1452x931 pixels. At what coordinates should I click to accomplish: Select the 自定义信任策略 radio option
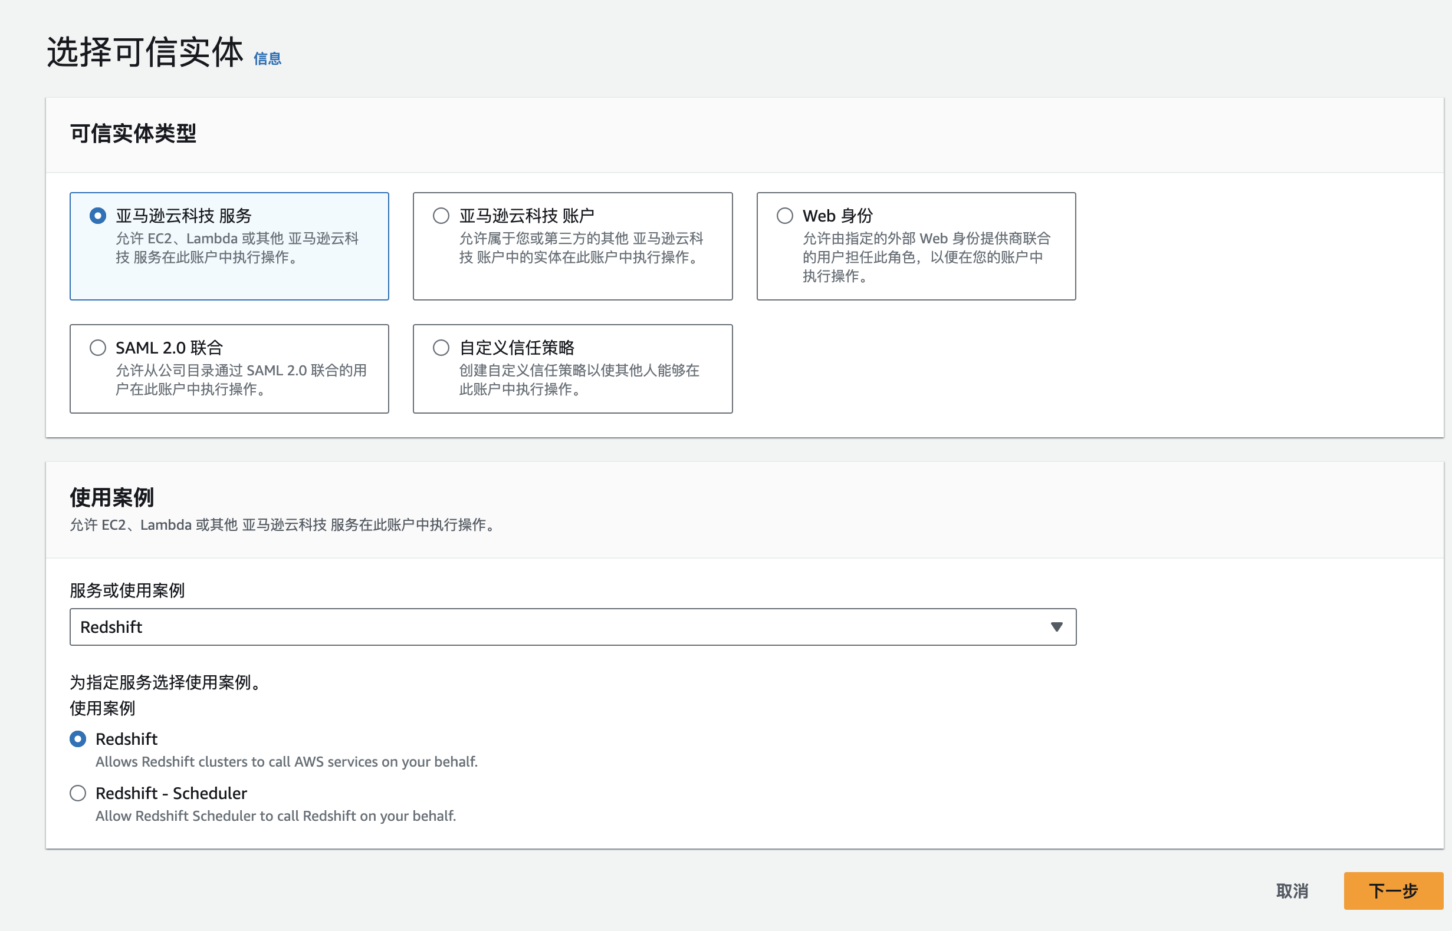tap(441, 348)
